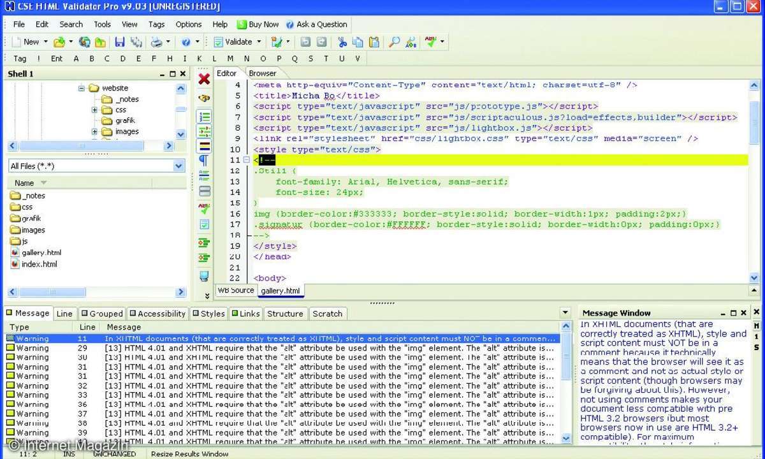
Task: Click the blue Help question mark icon
Action: point(186,42)
